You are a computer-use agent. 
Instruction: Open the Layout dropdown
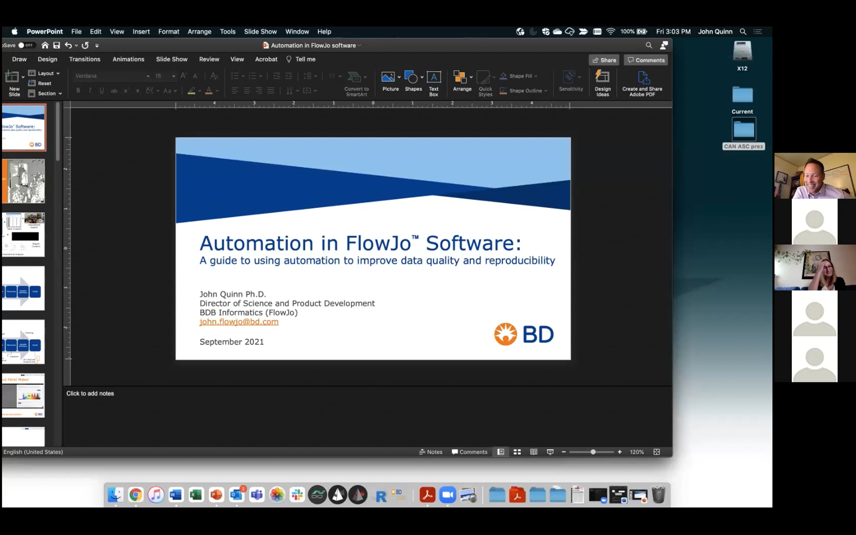point(44,73)
